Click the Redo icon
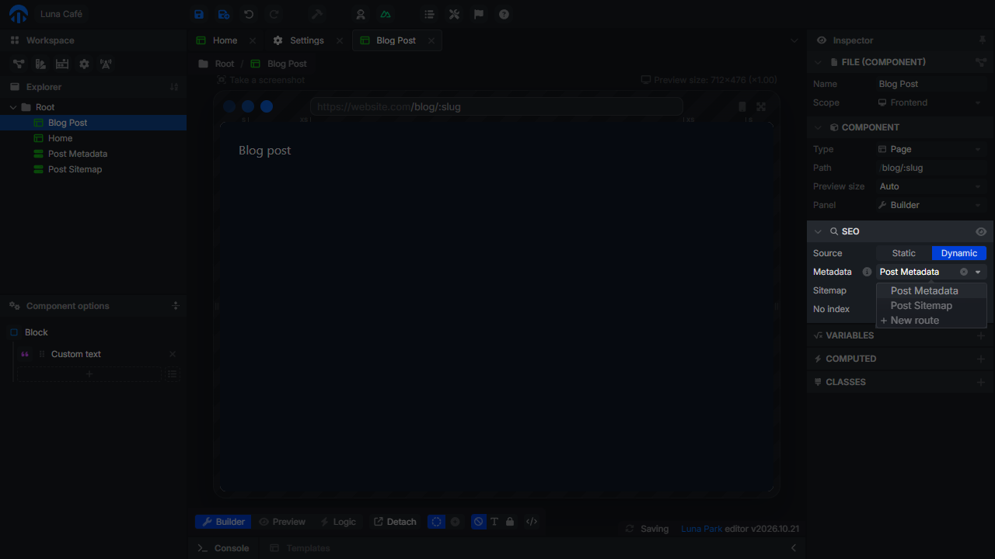Screen dimensions: 995x559 point(274,14)
